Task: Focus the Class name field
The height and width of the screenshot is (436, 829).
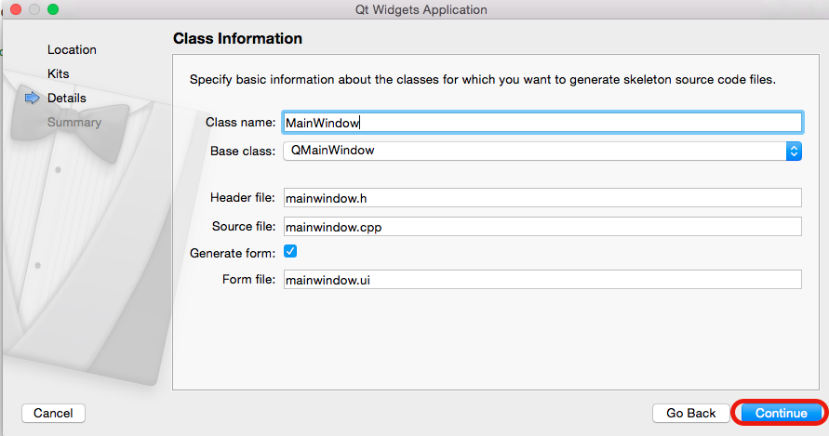Action: click(x=542, y=123)
